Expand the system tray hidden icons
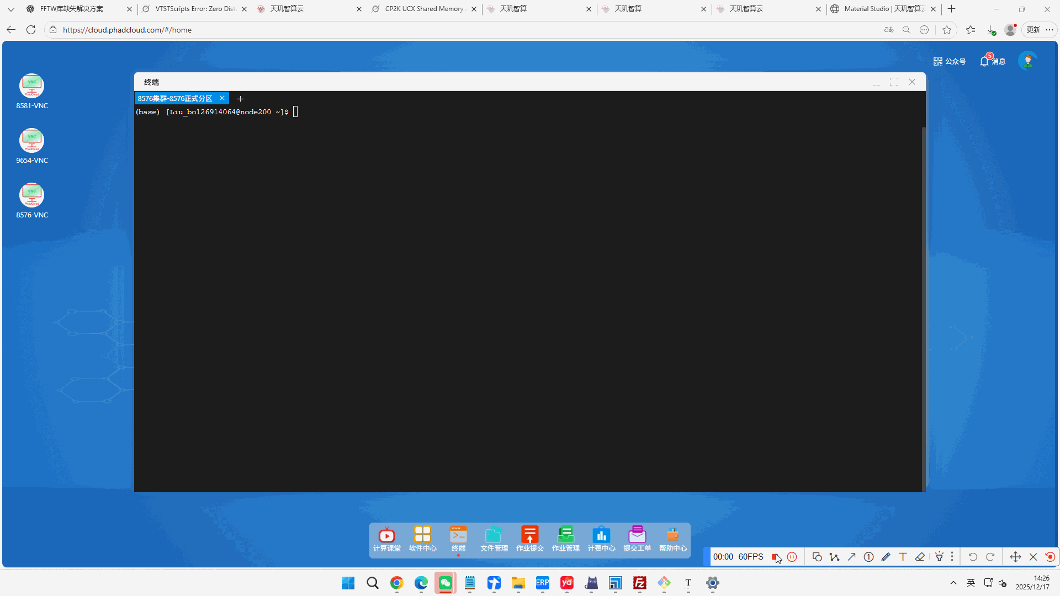 coord(953,583)
